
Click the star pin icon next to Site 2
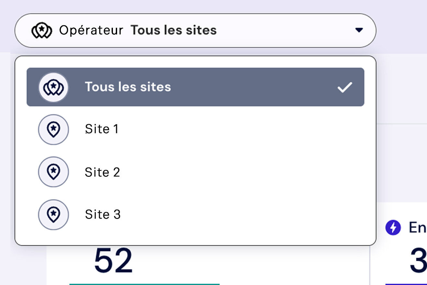tap(53, 172)
